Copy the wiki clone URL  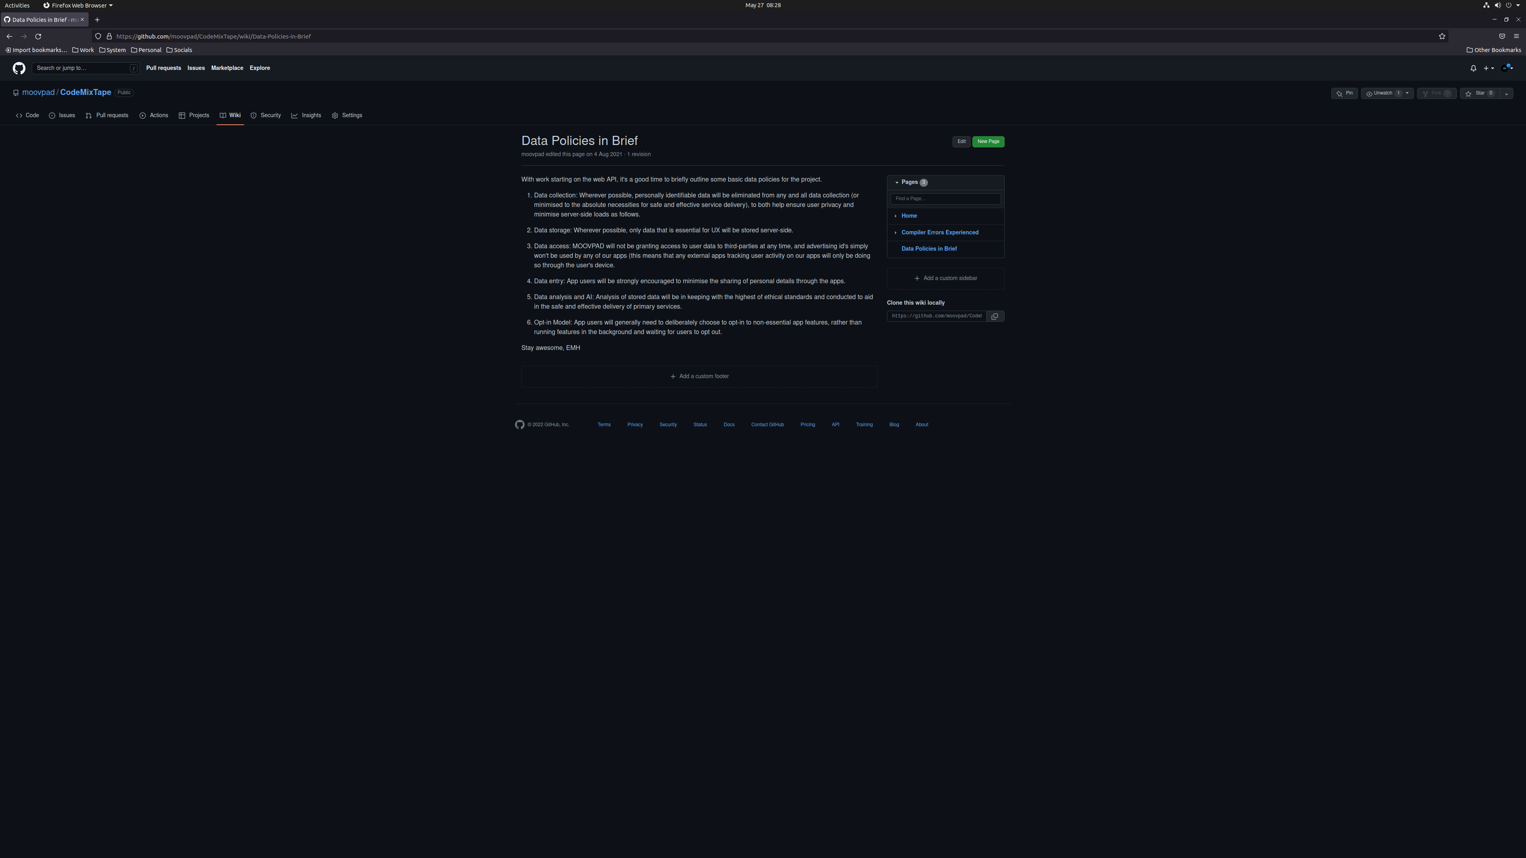(995, 316)
